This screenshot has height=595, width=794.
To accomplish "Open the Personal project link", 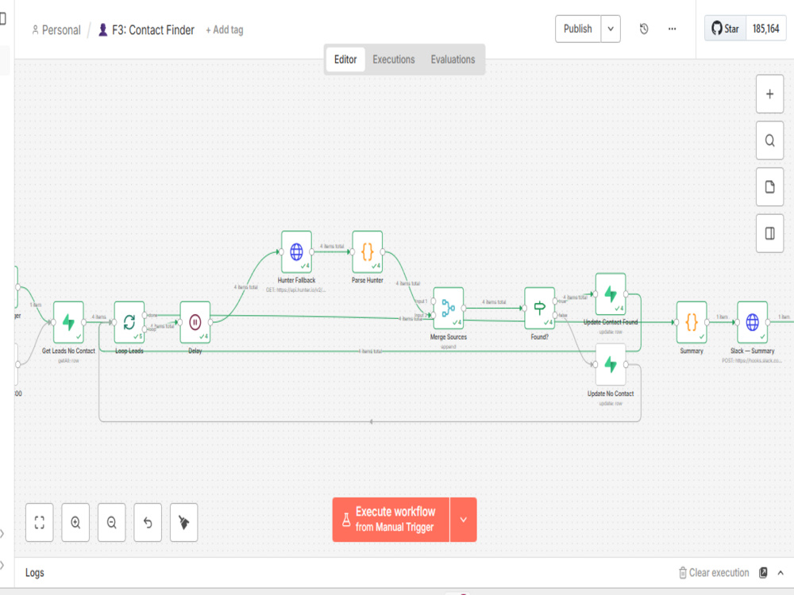I will click(56, 30).
